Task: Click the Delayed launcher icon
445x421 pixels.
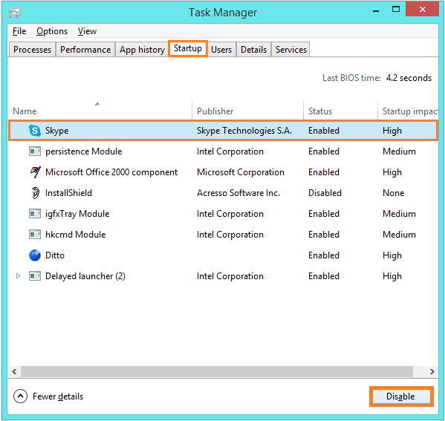Action: (x=35, y=275)
